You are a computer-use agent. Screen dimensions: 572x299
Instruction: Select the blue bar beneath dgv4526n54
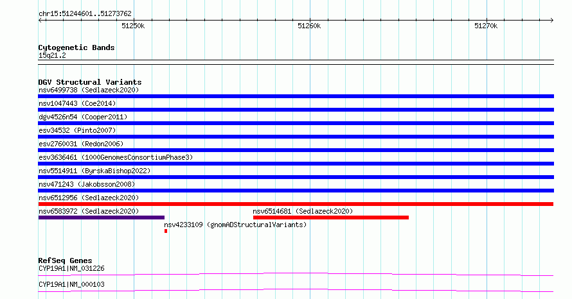[296, 123]
